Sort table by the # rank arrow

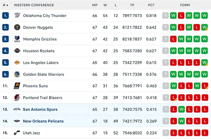click(x=7, y=5)
